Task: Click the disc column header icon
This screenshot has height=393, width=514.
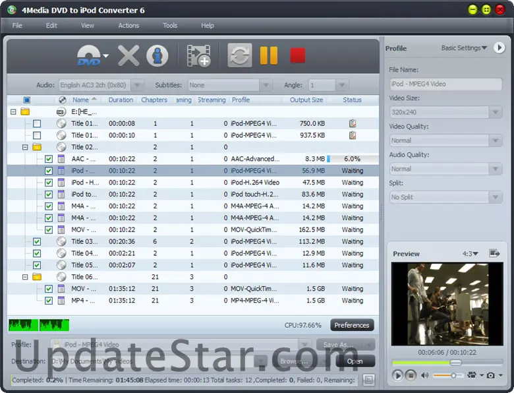Action: point(63,100)
